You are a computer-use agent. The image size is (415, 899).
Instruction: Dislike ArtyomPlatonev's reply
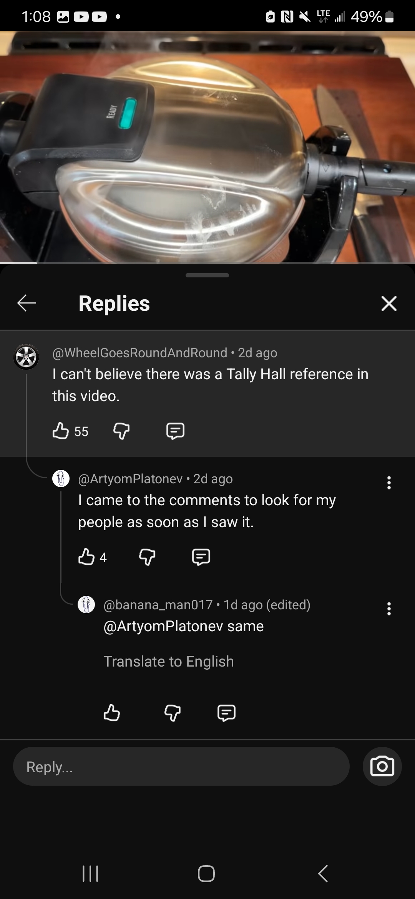coord(147,557)
